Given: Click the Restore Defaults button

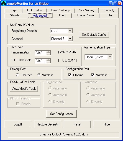Looking at the screenshot, I should 48,124.
